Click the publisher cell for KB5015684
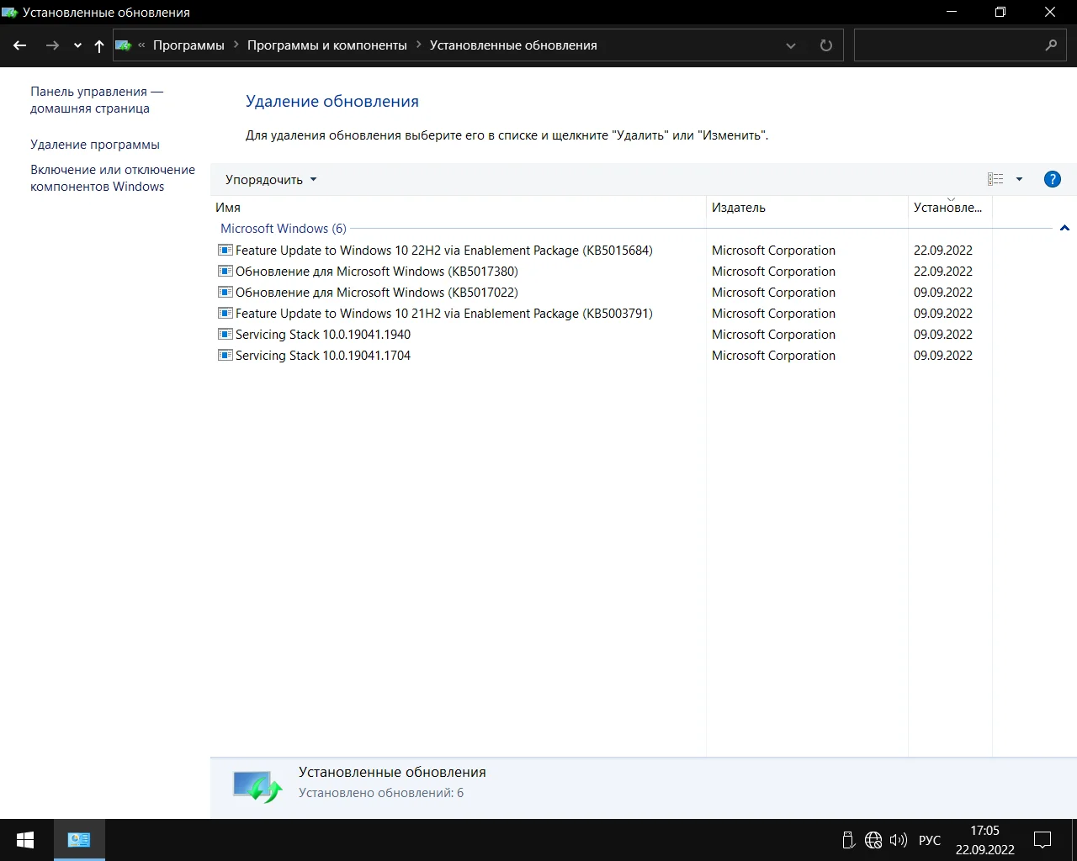 click(773, 251)
